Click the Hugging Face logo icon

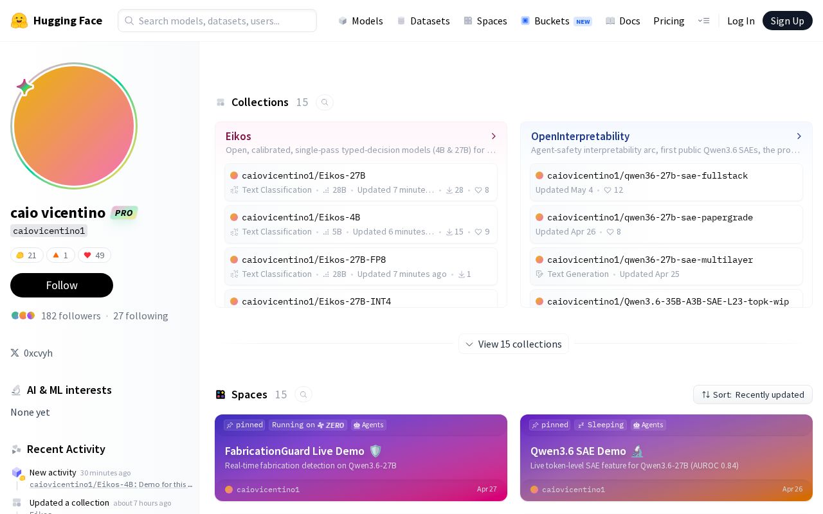coord(19,21)
